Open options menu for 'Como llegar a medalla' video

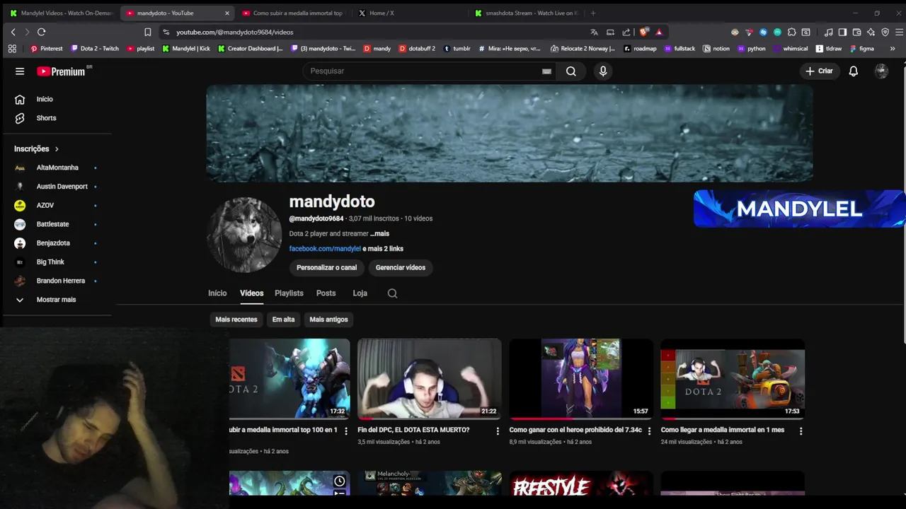[x=801, y=431]
